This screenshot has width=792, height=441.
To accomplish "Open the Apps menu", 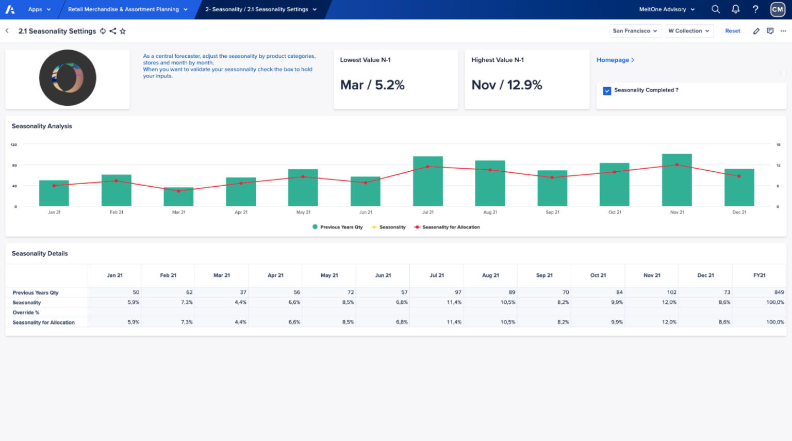I will tap(39, 9).
